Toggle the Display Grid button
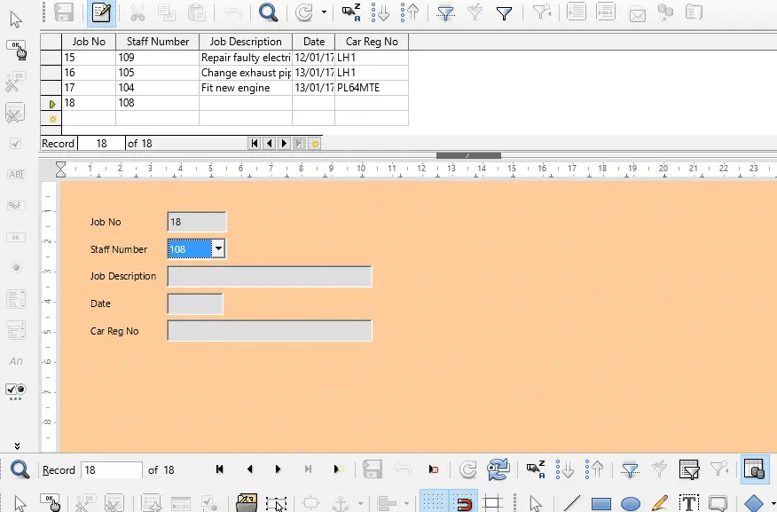Image resolution: width=777 pixels, height=512 pixels. pyautogui.click(x=433, y=504)
